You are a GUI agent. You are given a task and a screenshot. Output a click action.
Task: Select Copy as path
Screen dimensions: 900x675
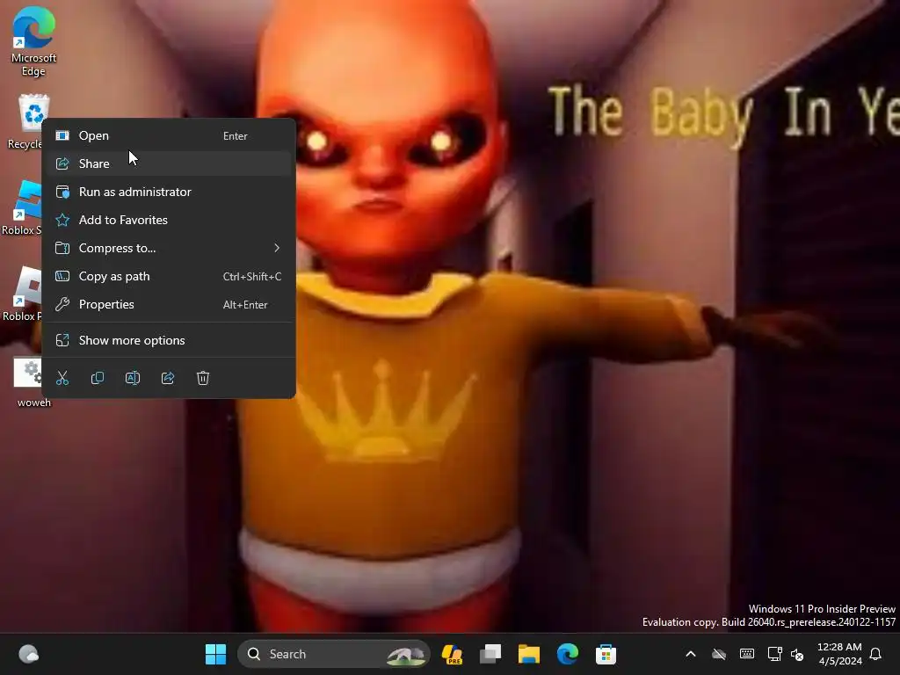169,276
